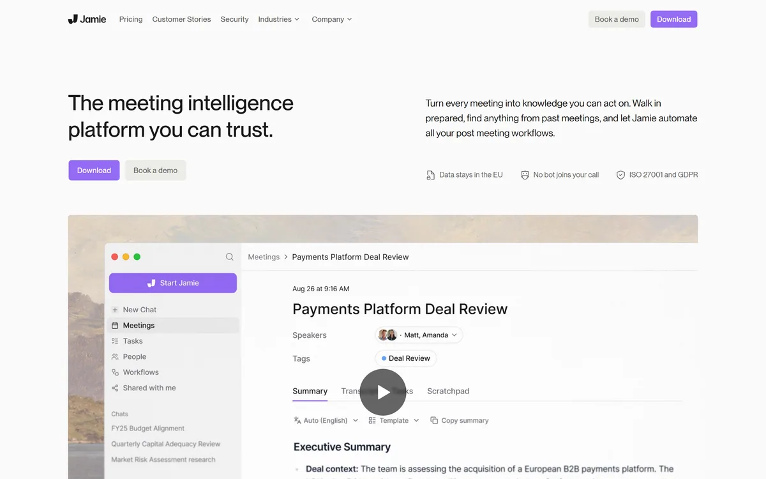This screenshot has height=479, width=766.
Task: Click the Deal Review tag
Action: tap(405, 358)
